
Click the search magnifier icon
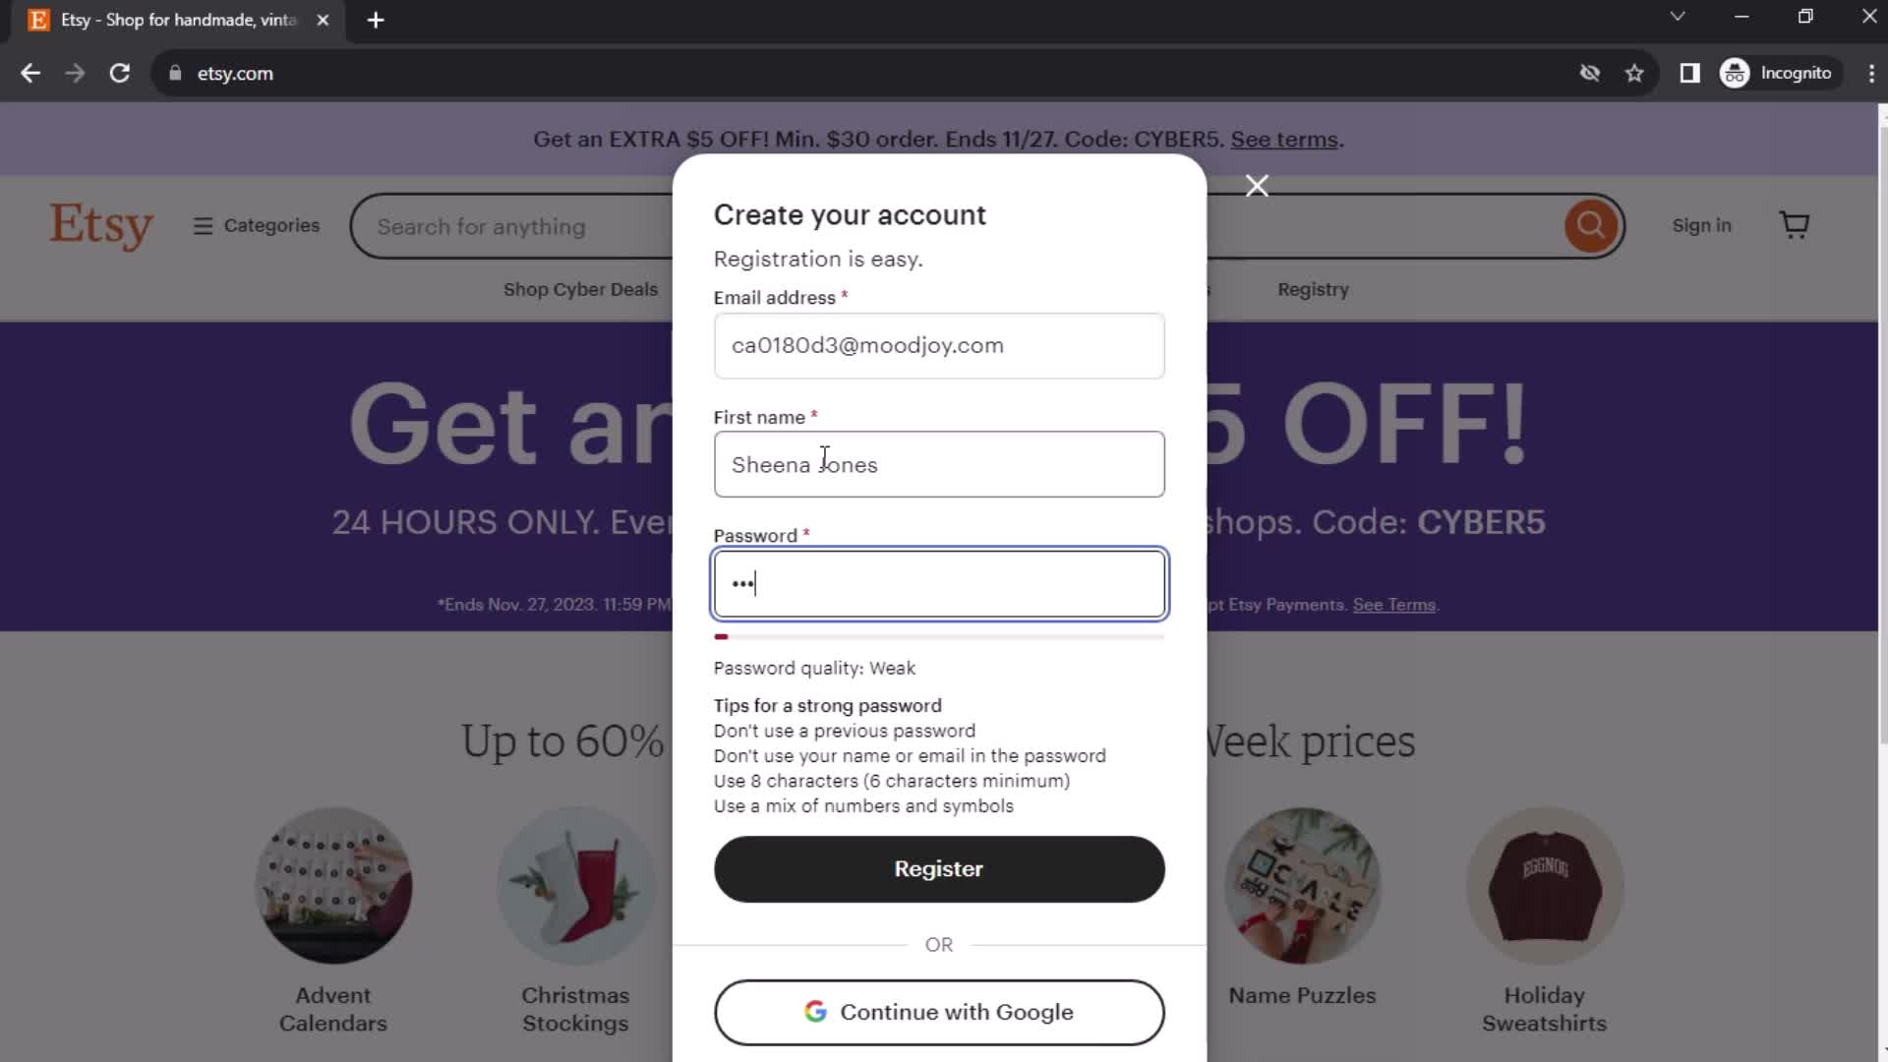click(x=1592, y=225)
